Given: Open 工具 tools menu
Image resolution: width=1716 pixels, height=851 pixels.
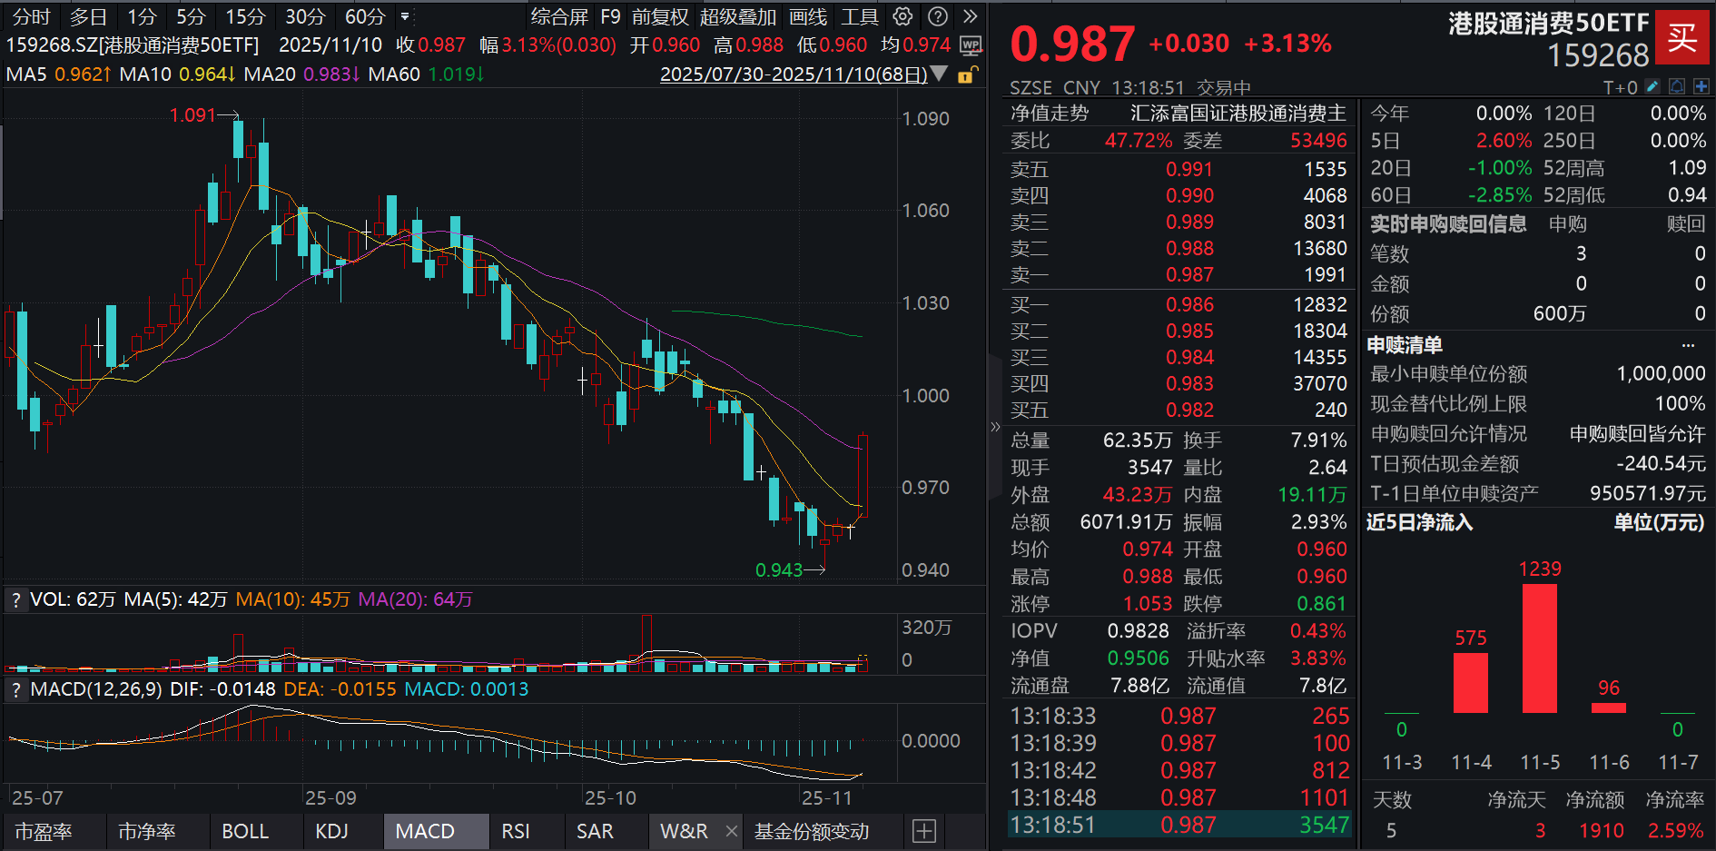Looking at the screenshot, I should click(859, 16).
